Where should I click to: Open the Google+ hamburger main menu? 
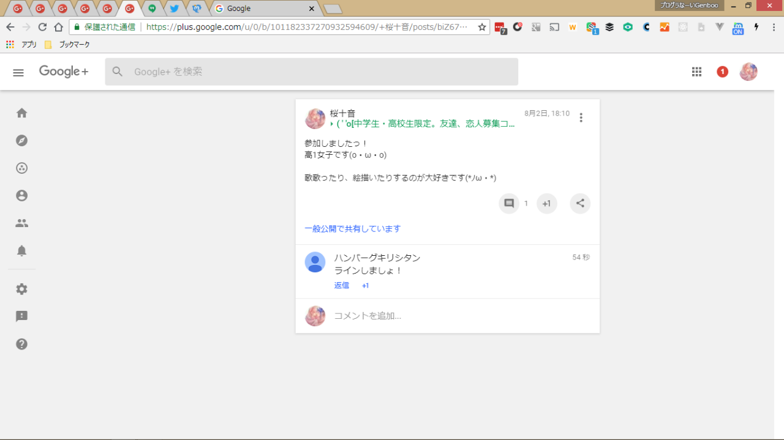click(x=18, y=72)
